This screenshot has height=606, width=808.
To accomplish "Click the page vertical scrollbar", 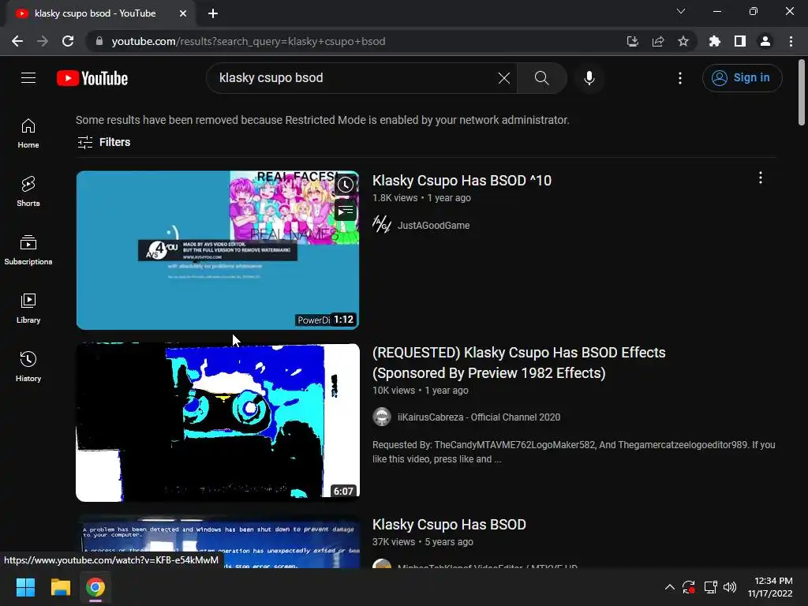I will pos(802,93).
